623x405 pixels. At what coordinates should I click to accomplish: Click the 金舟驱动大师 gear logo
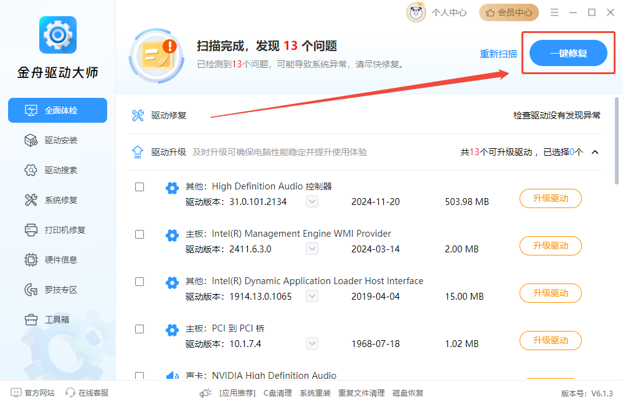(x=57, y=35)
